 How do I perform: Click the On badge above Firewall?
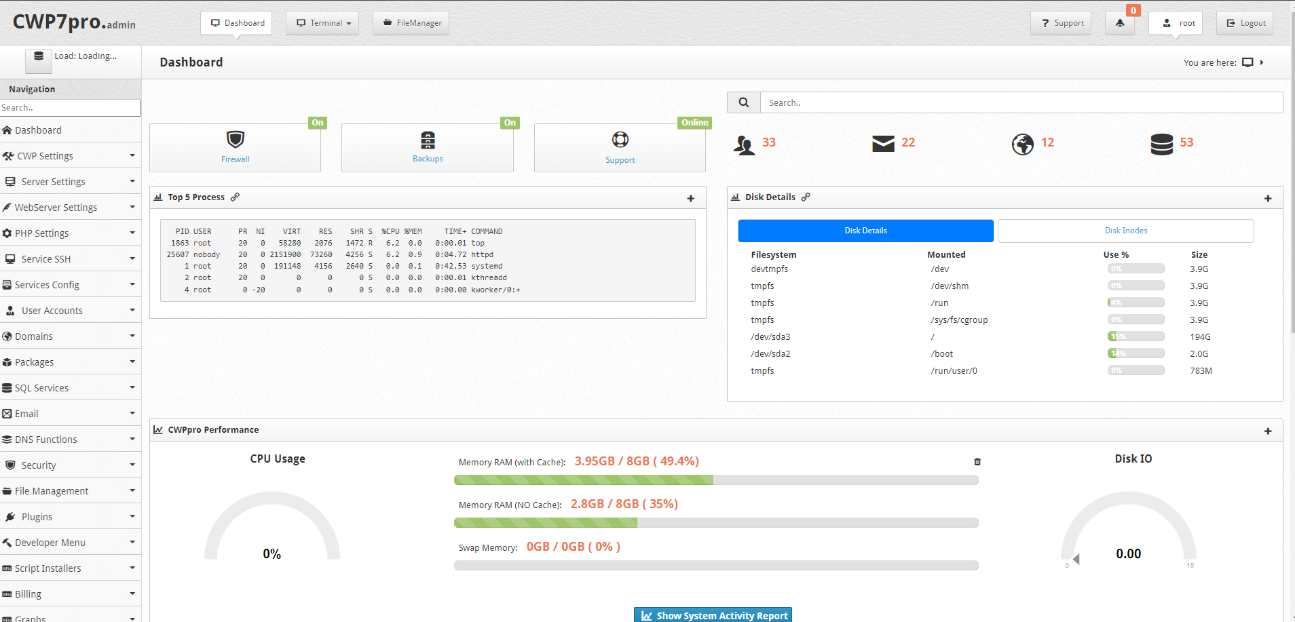[x=318, y=123]
